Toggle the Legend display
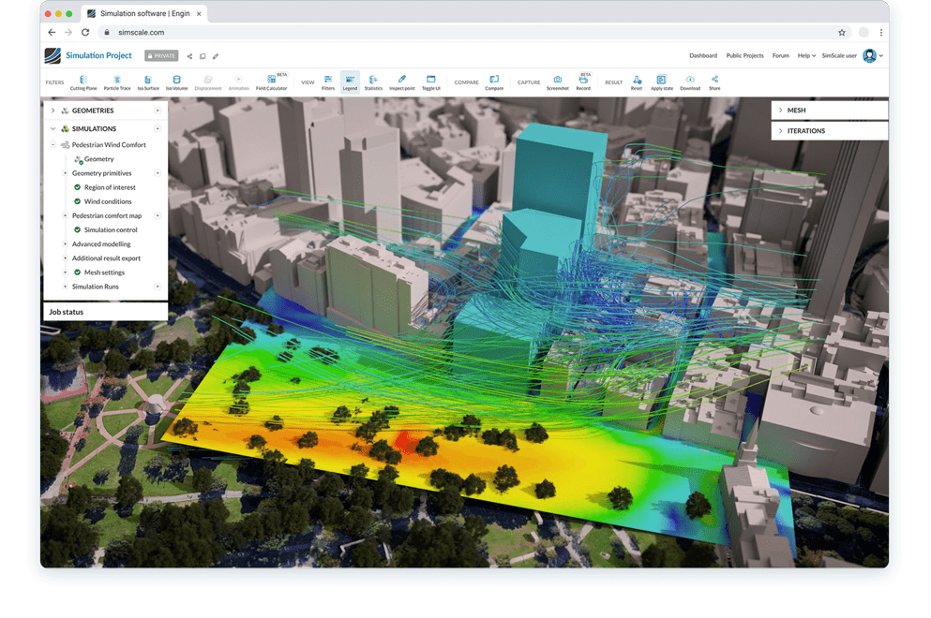931x618 pixels. (350, 81)
